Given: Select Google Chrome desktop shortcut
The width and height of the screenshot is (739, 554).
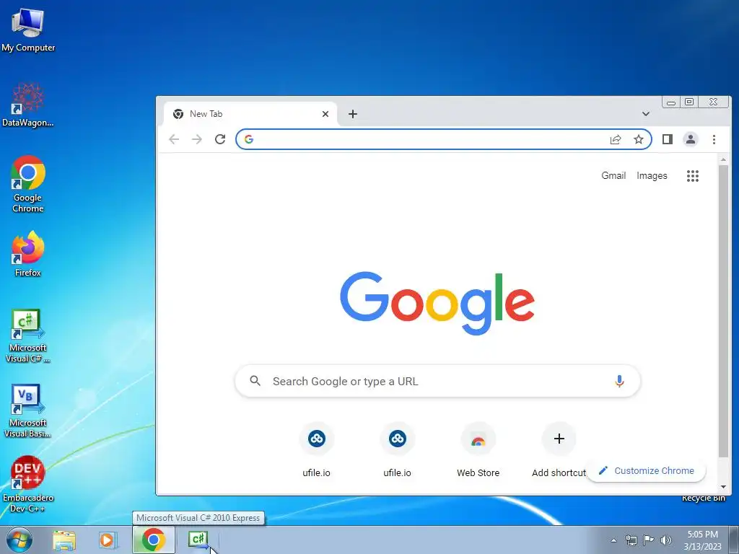Looking at the screenshot, I should click(28, 185).
